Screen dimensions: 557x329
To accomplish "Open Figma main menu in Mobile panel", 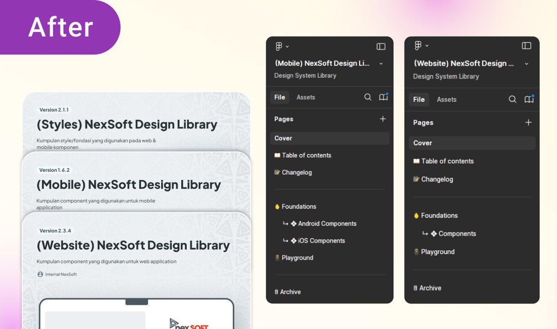I will 282,46.
